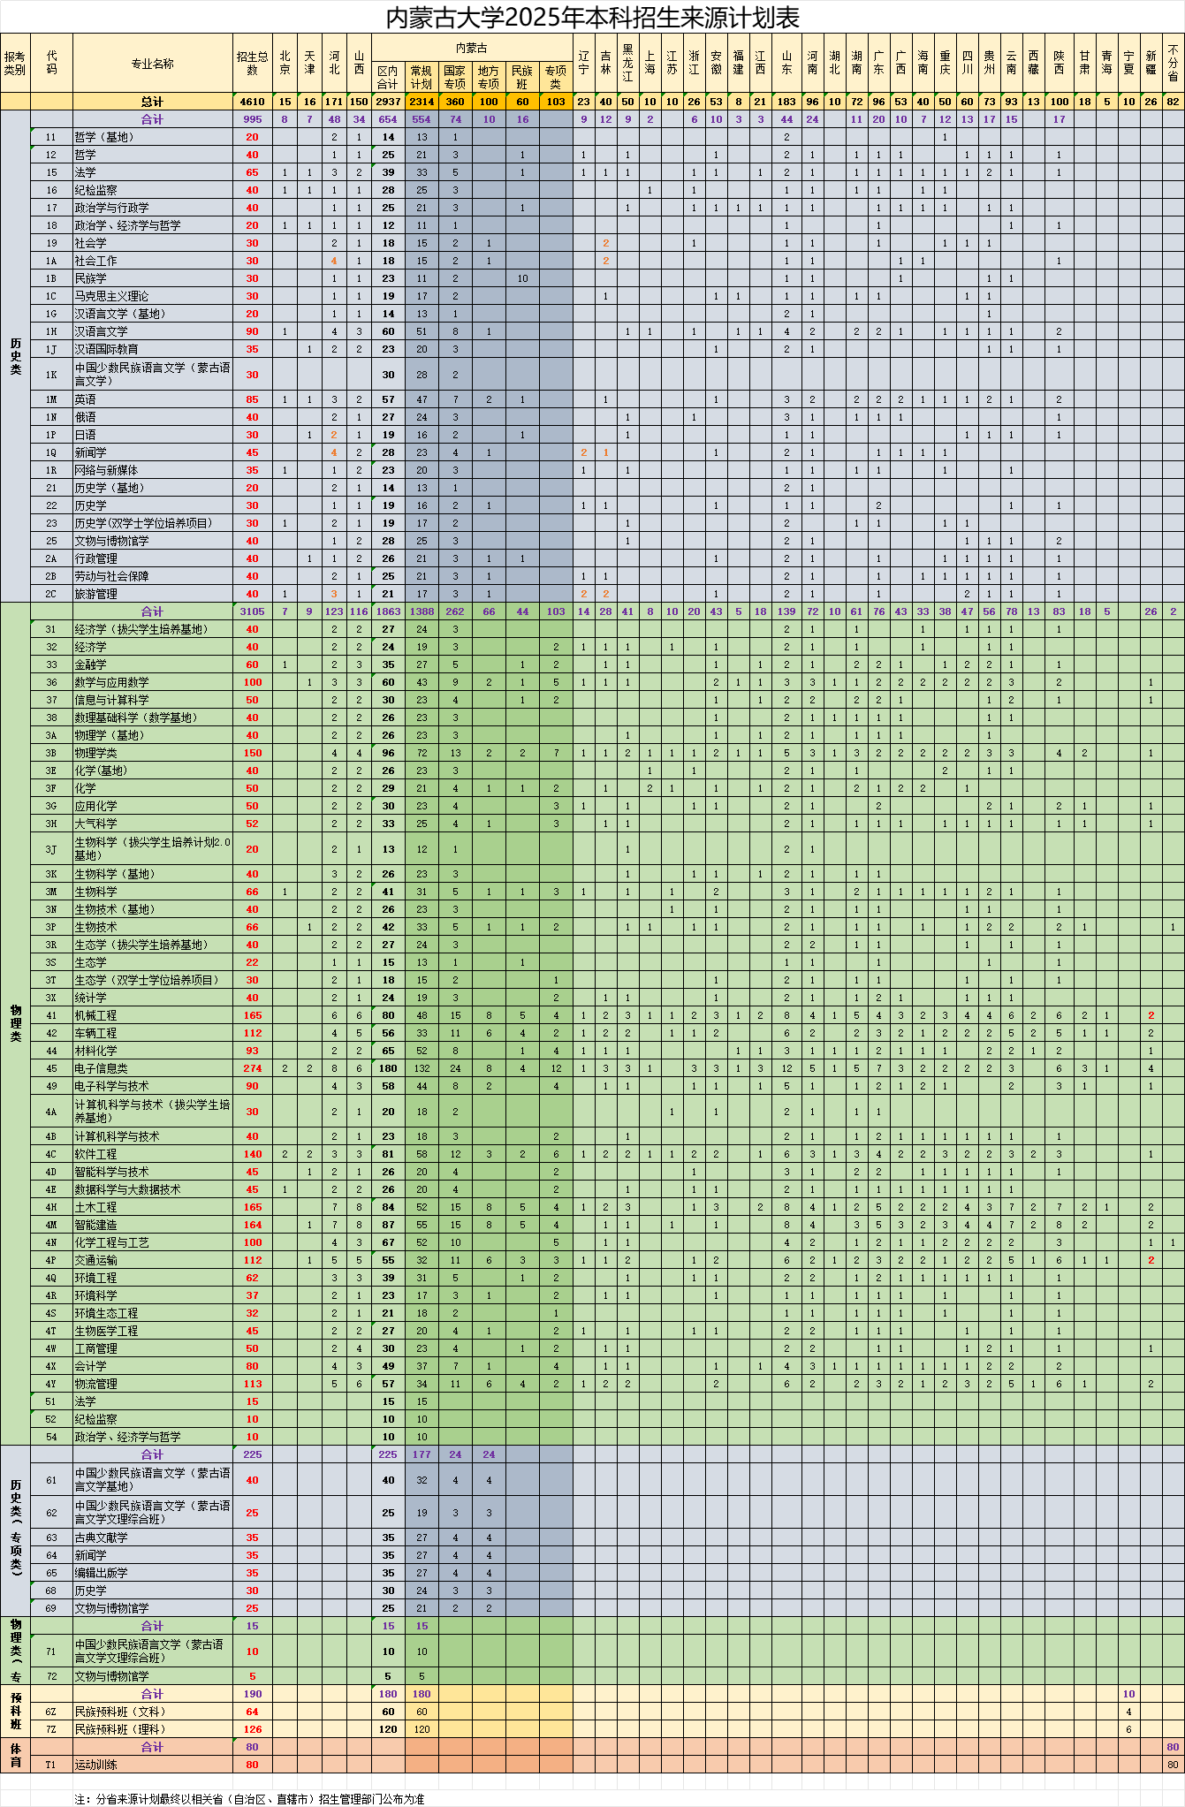The image size is (1185, 1807).
Task: Click the 哲学（基地） major cell
Action: 153,137
